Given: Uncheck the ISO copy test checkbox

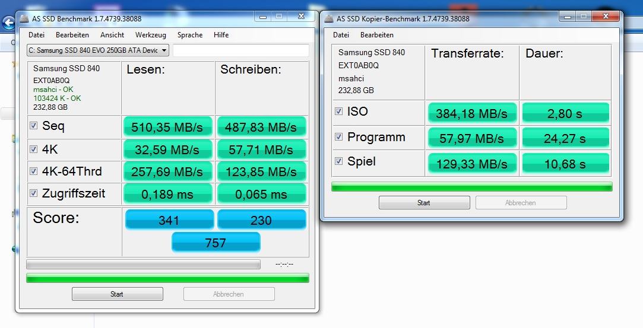Looking at the screenshot, I should pos(339,111).
